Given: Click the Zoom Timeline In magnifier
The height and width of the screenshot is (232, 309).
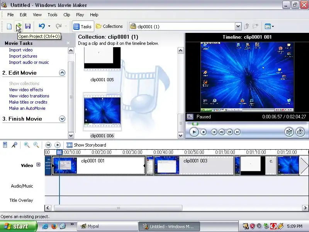Looking at the screenshot, I should (27, 145).
